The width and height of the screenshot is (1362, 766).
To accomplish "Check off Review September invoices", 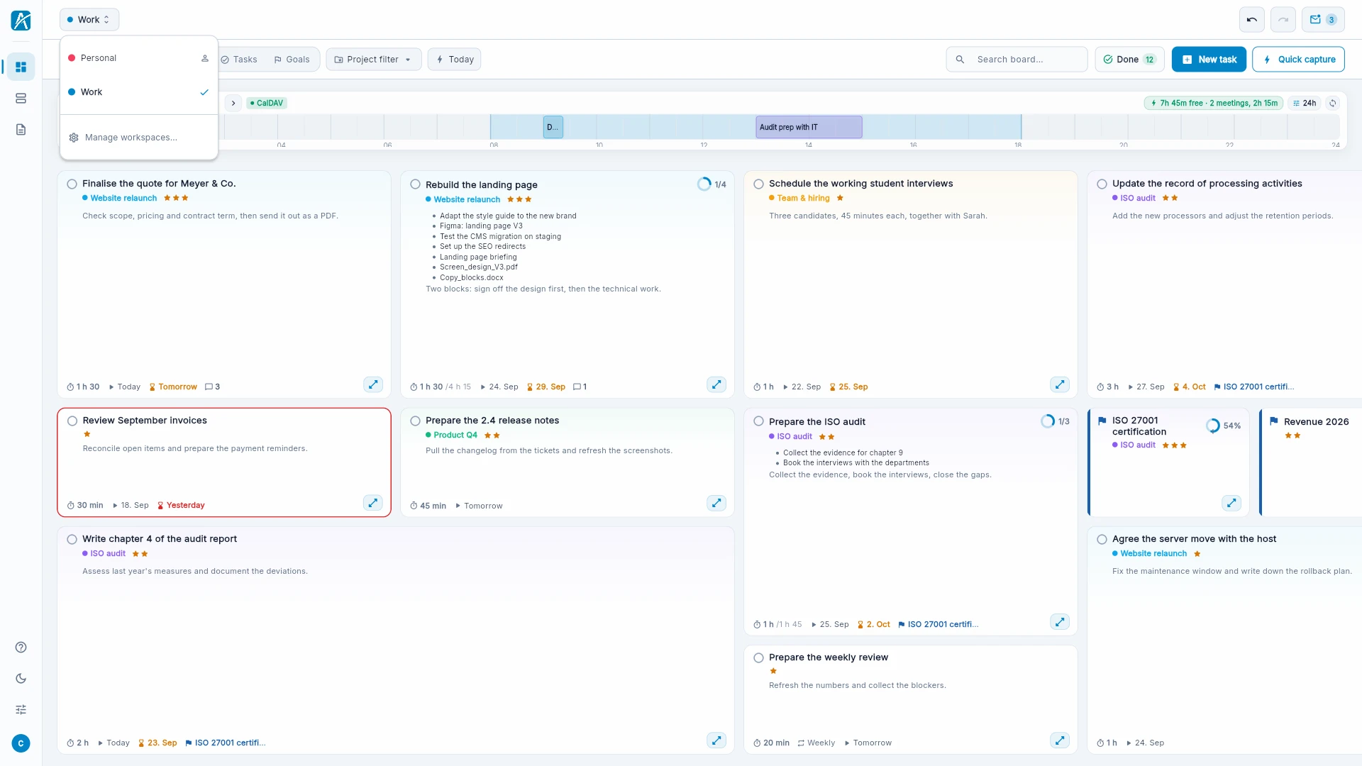I will 72,421.
